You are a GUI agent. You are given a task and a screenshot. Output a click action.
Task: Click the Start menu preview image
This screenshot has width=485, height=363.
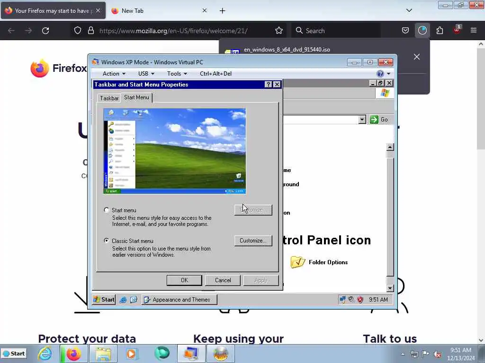[174, 151]
